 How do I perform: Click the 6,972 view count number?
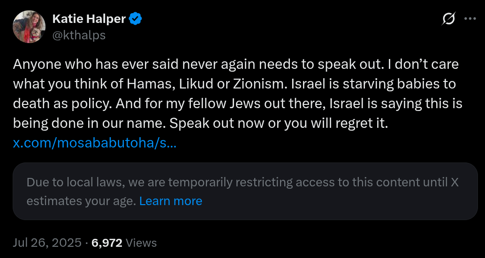pyautogui.click(x=107, y=243)
